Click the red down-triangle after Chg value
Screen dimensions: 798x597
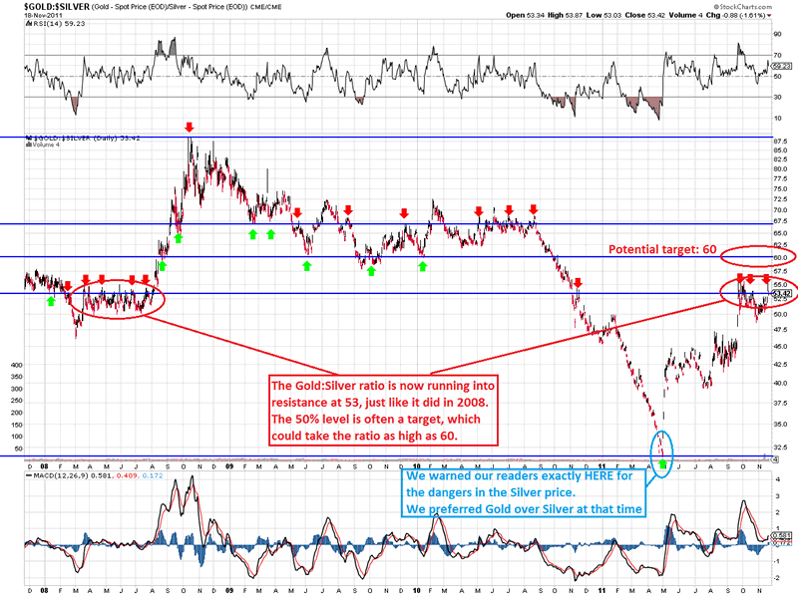(769, 16)
